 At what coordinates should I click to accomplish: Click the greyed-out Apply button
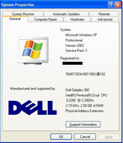click(109, 137)
